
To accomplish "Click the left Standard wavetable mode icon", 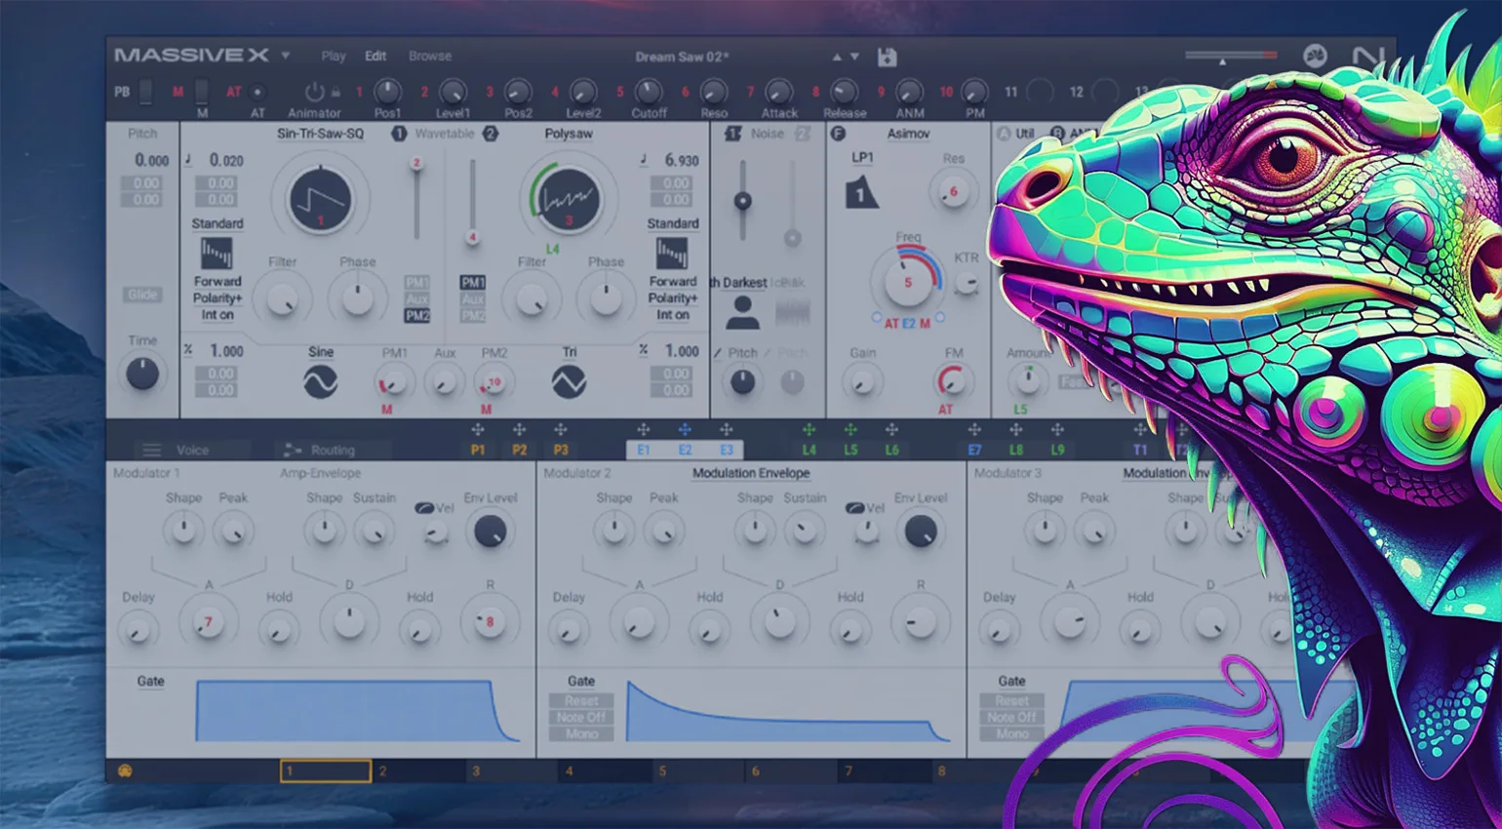I will tap(217, 254).
